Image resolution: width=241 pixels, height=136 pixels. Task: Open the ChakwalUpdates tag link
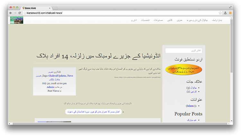point(58,75)
